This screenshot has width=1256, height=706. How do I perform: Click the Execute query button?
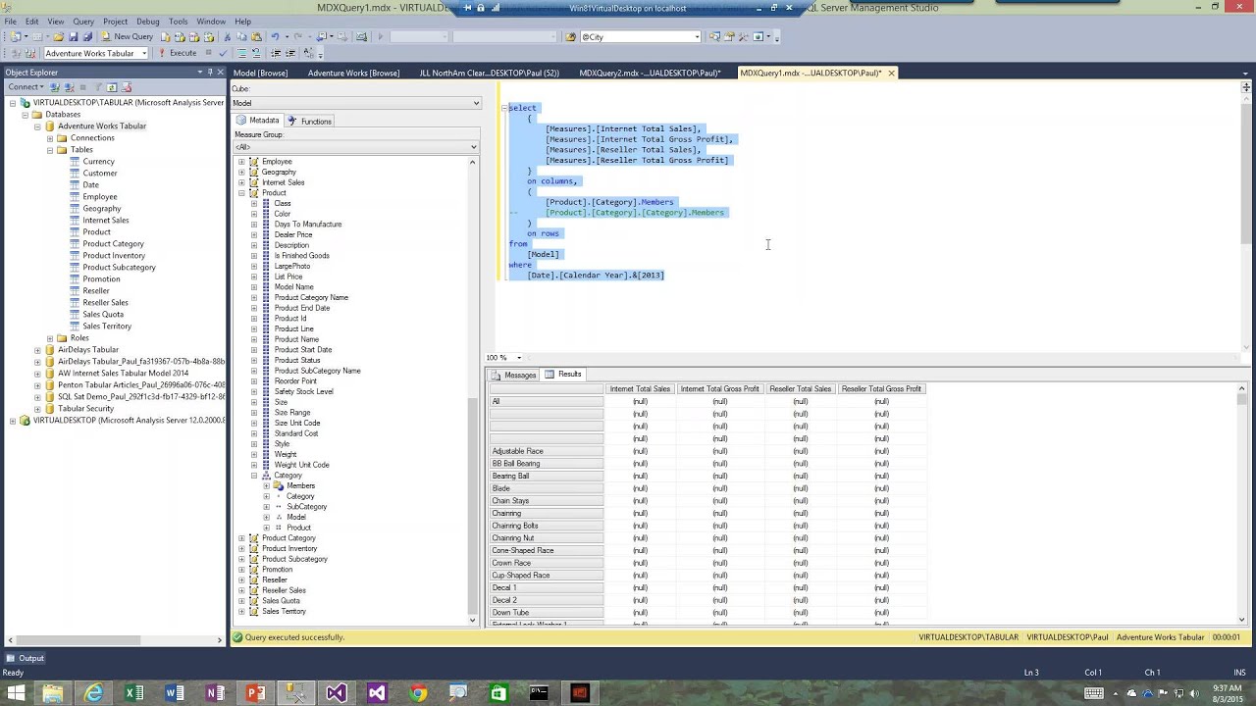[179, 53]
